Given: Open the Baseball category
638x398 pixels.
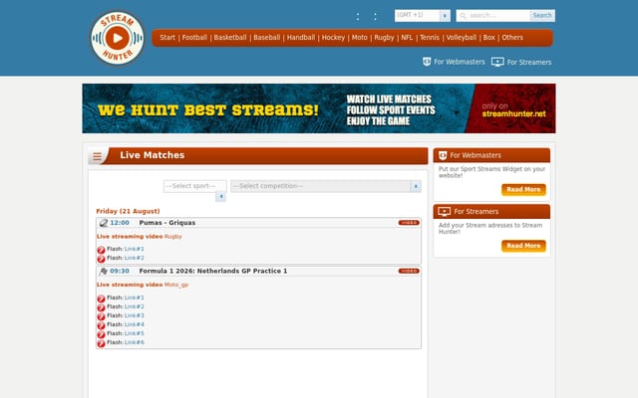Looking at the screenshot, I should (x=266, y=38).
